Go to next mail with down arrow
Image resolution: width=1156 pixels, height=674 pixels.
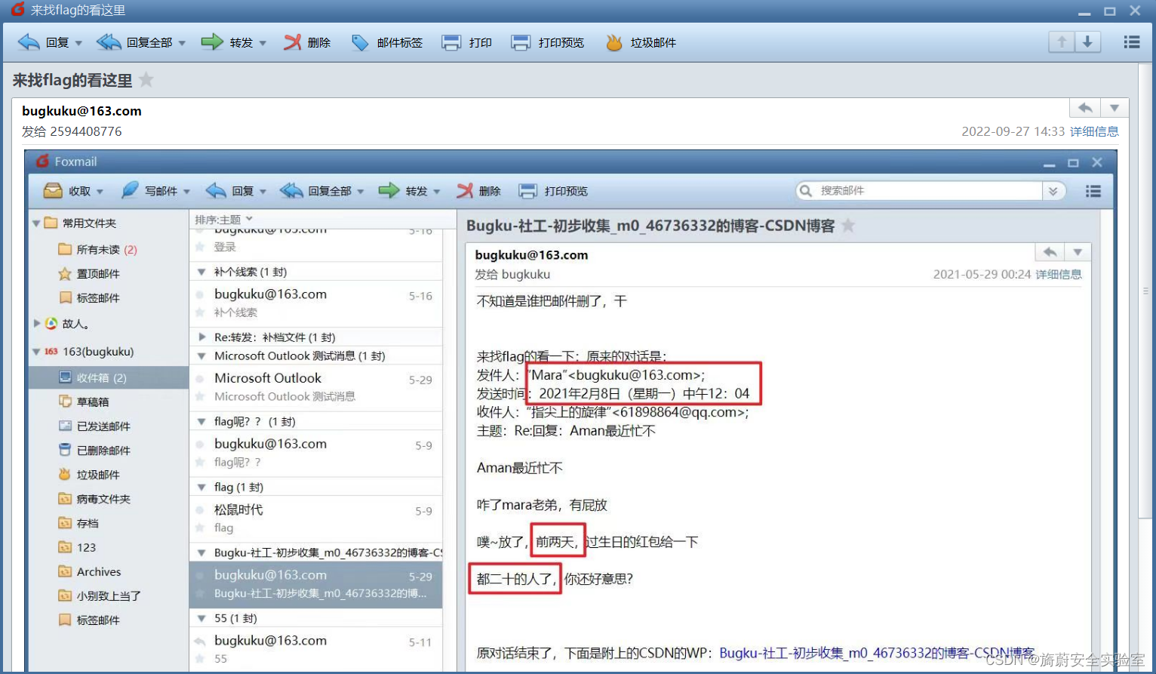pos(1087,42)
